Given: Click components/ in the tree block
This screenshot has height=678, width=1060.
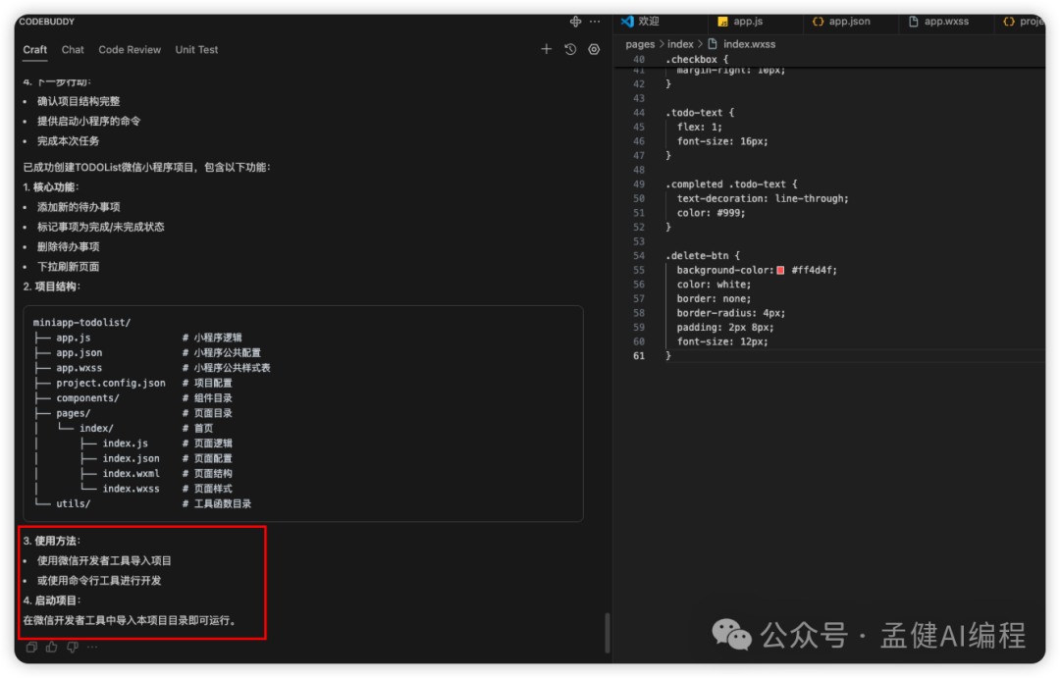Looking at the screenshot, I should (x=88, y=398).
